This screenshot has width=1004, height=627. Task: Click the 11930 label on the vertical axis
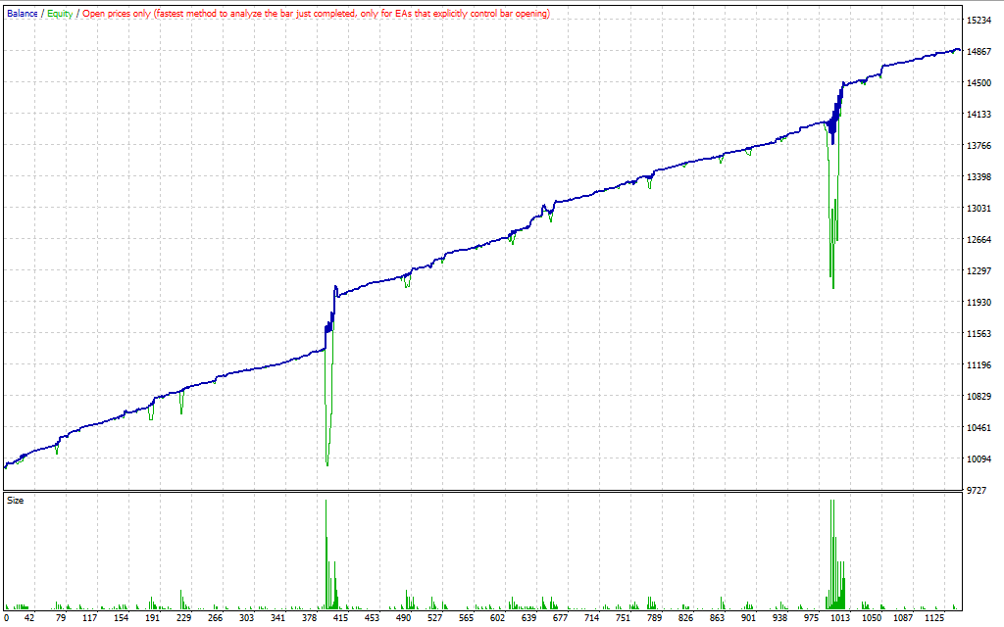point(979,303)
